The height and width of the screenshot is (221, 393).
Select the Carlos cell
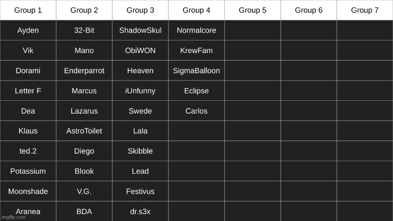pyautogui.click(x=196, y=111)
